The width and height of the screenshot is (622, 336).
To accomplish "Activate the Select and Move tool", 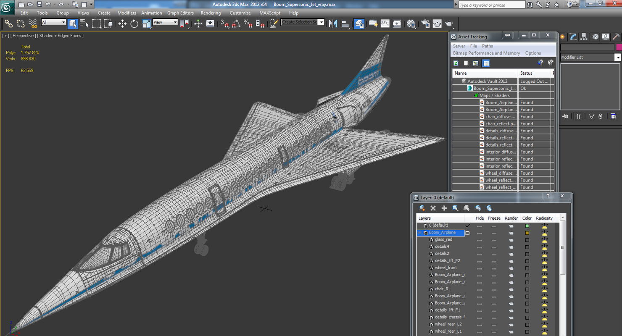I will click(x=122, y=24).
